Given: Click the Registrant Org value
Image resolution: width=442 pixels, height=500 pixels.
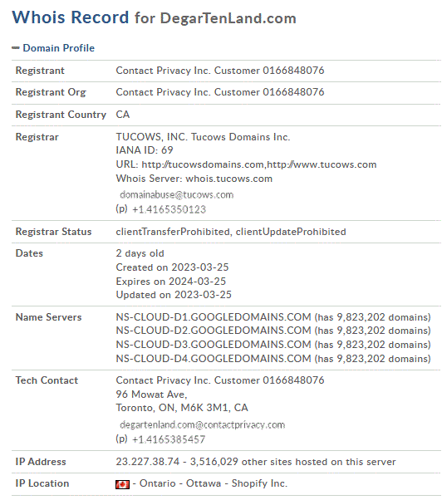Looking at the screenshot, I should pos(220,92).
